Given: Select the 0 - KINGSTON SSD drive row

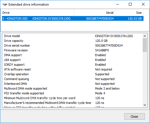Looking at the screenshot, I should (73, 19).
